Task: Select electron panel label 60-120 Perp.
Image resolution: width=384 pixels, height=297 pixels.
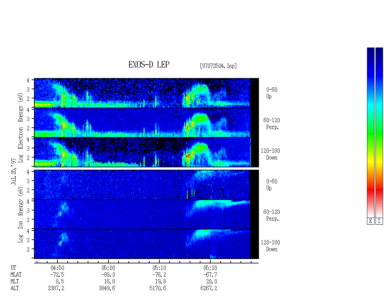Action: point(272,124)
